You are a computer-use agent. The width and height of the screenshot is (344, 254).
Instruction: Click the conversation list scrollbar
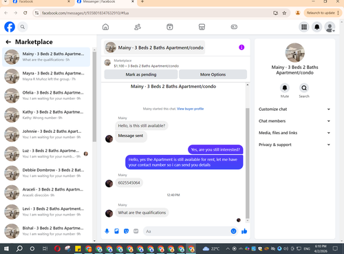[x=94, y=96]
